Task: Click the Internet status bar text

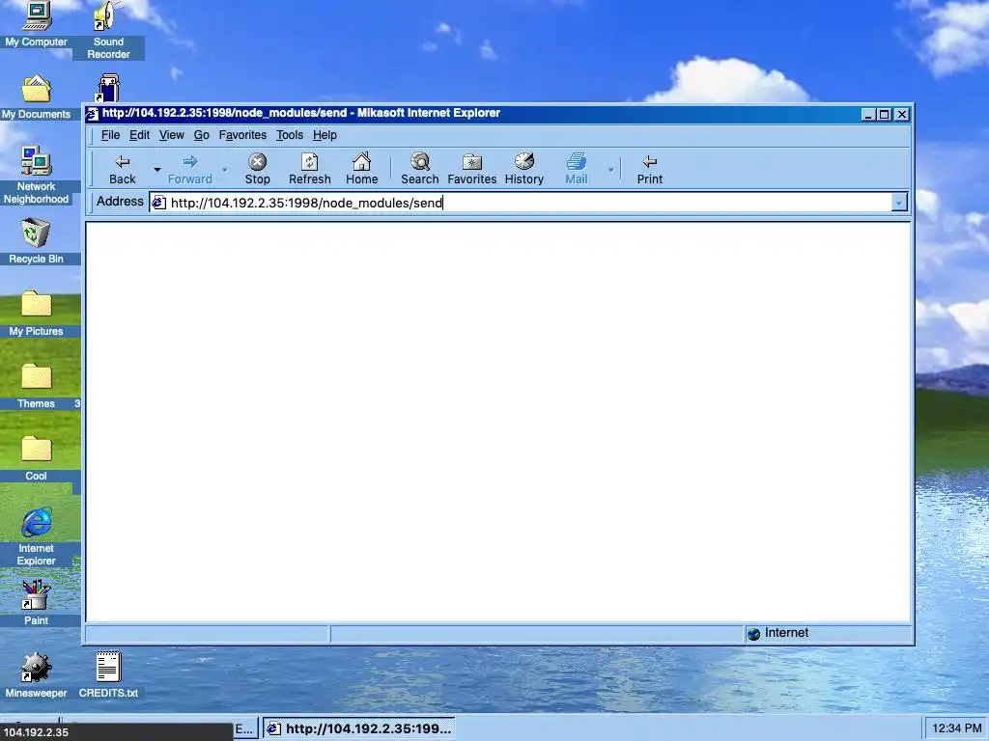Action: pos(786,633)
